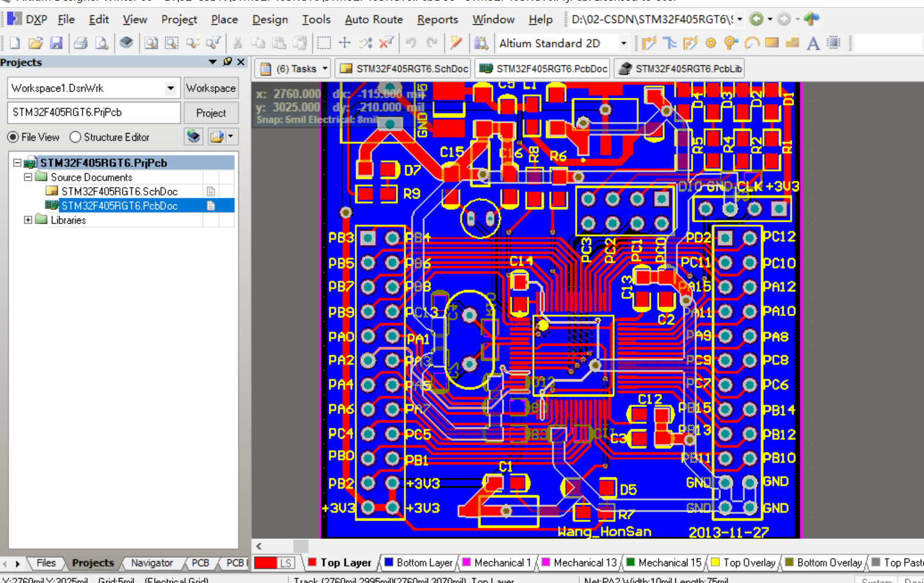
Task: Select the Place Via tool
Action: 731,43
